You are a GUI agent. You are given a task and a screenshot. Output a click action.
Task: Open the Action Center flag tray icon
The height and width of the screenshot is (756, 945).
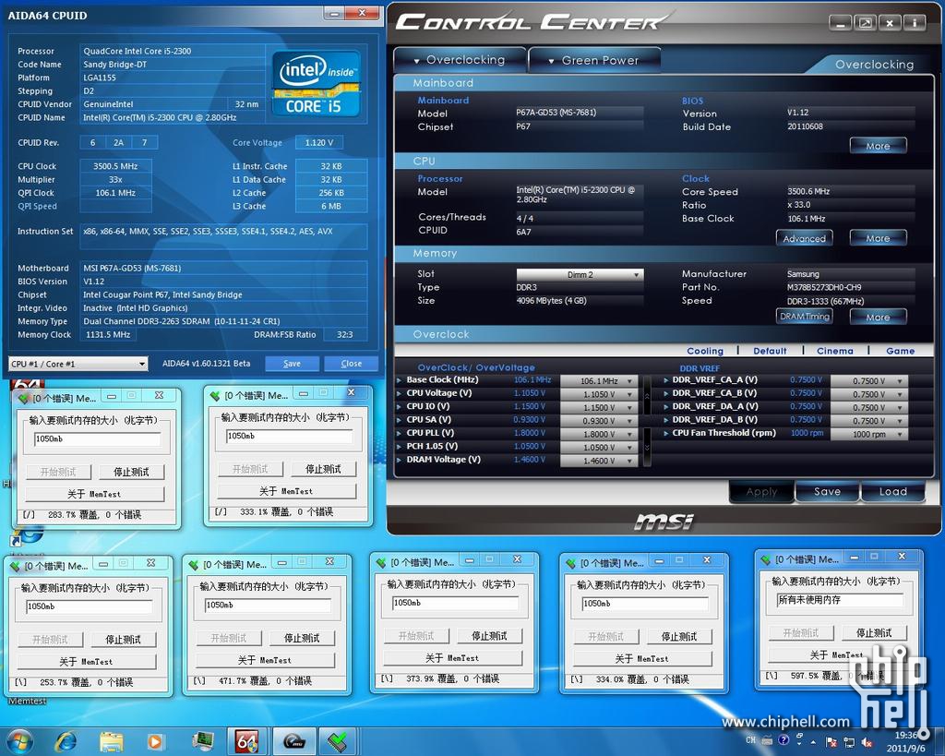(x=831, y=742)
